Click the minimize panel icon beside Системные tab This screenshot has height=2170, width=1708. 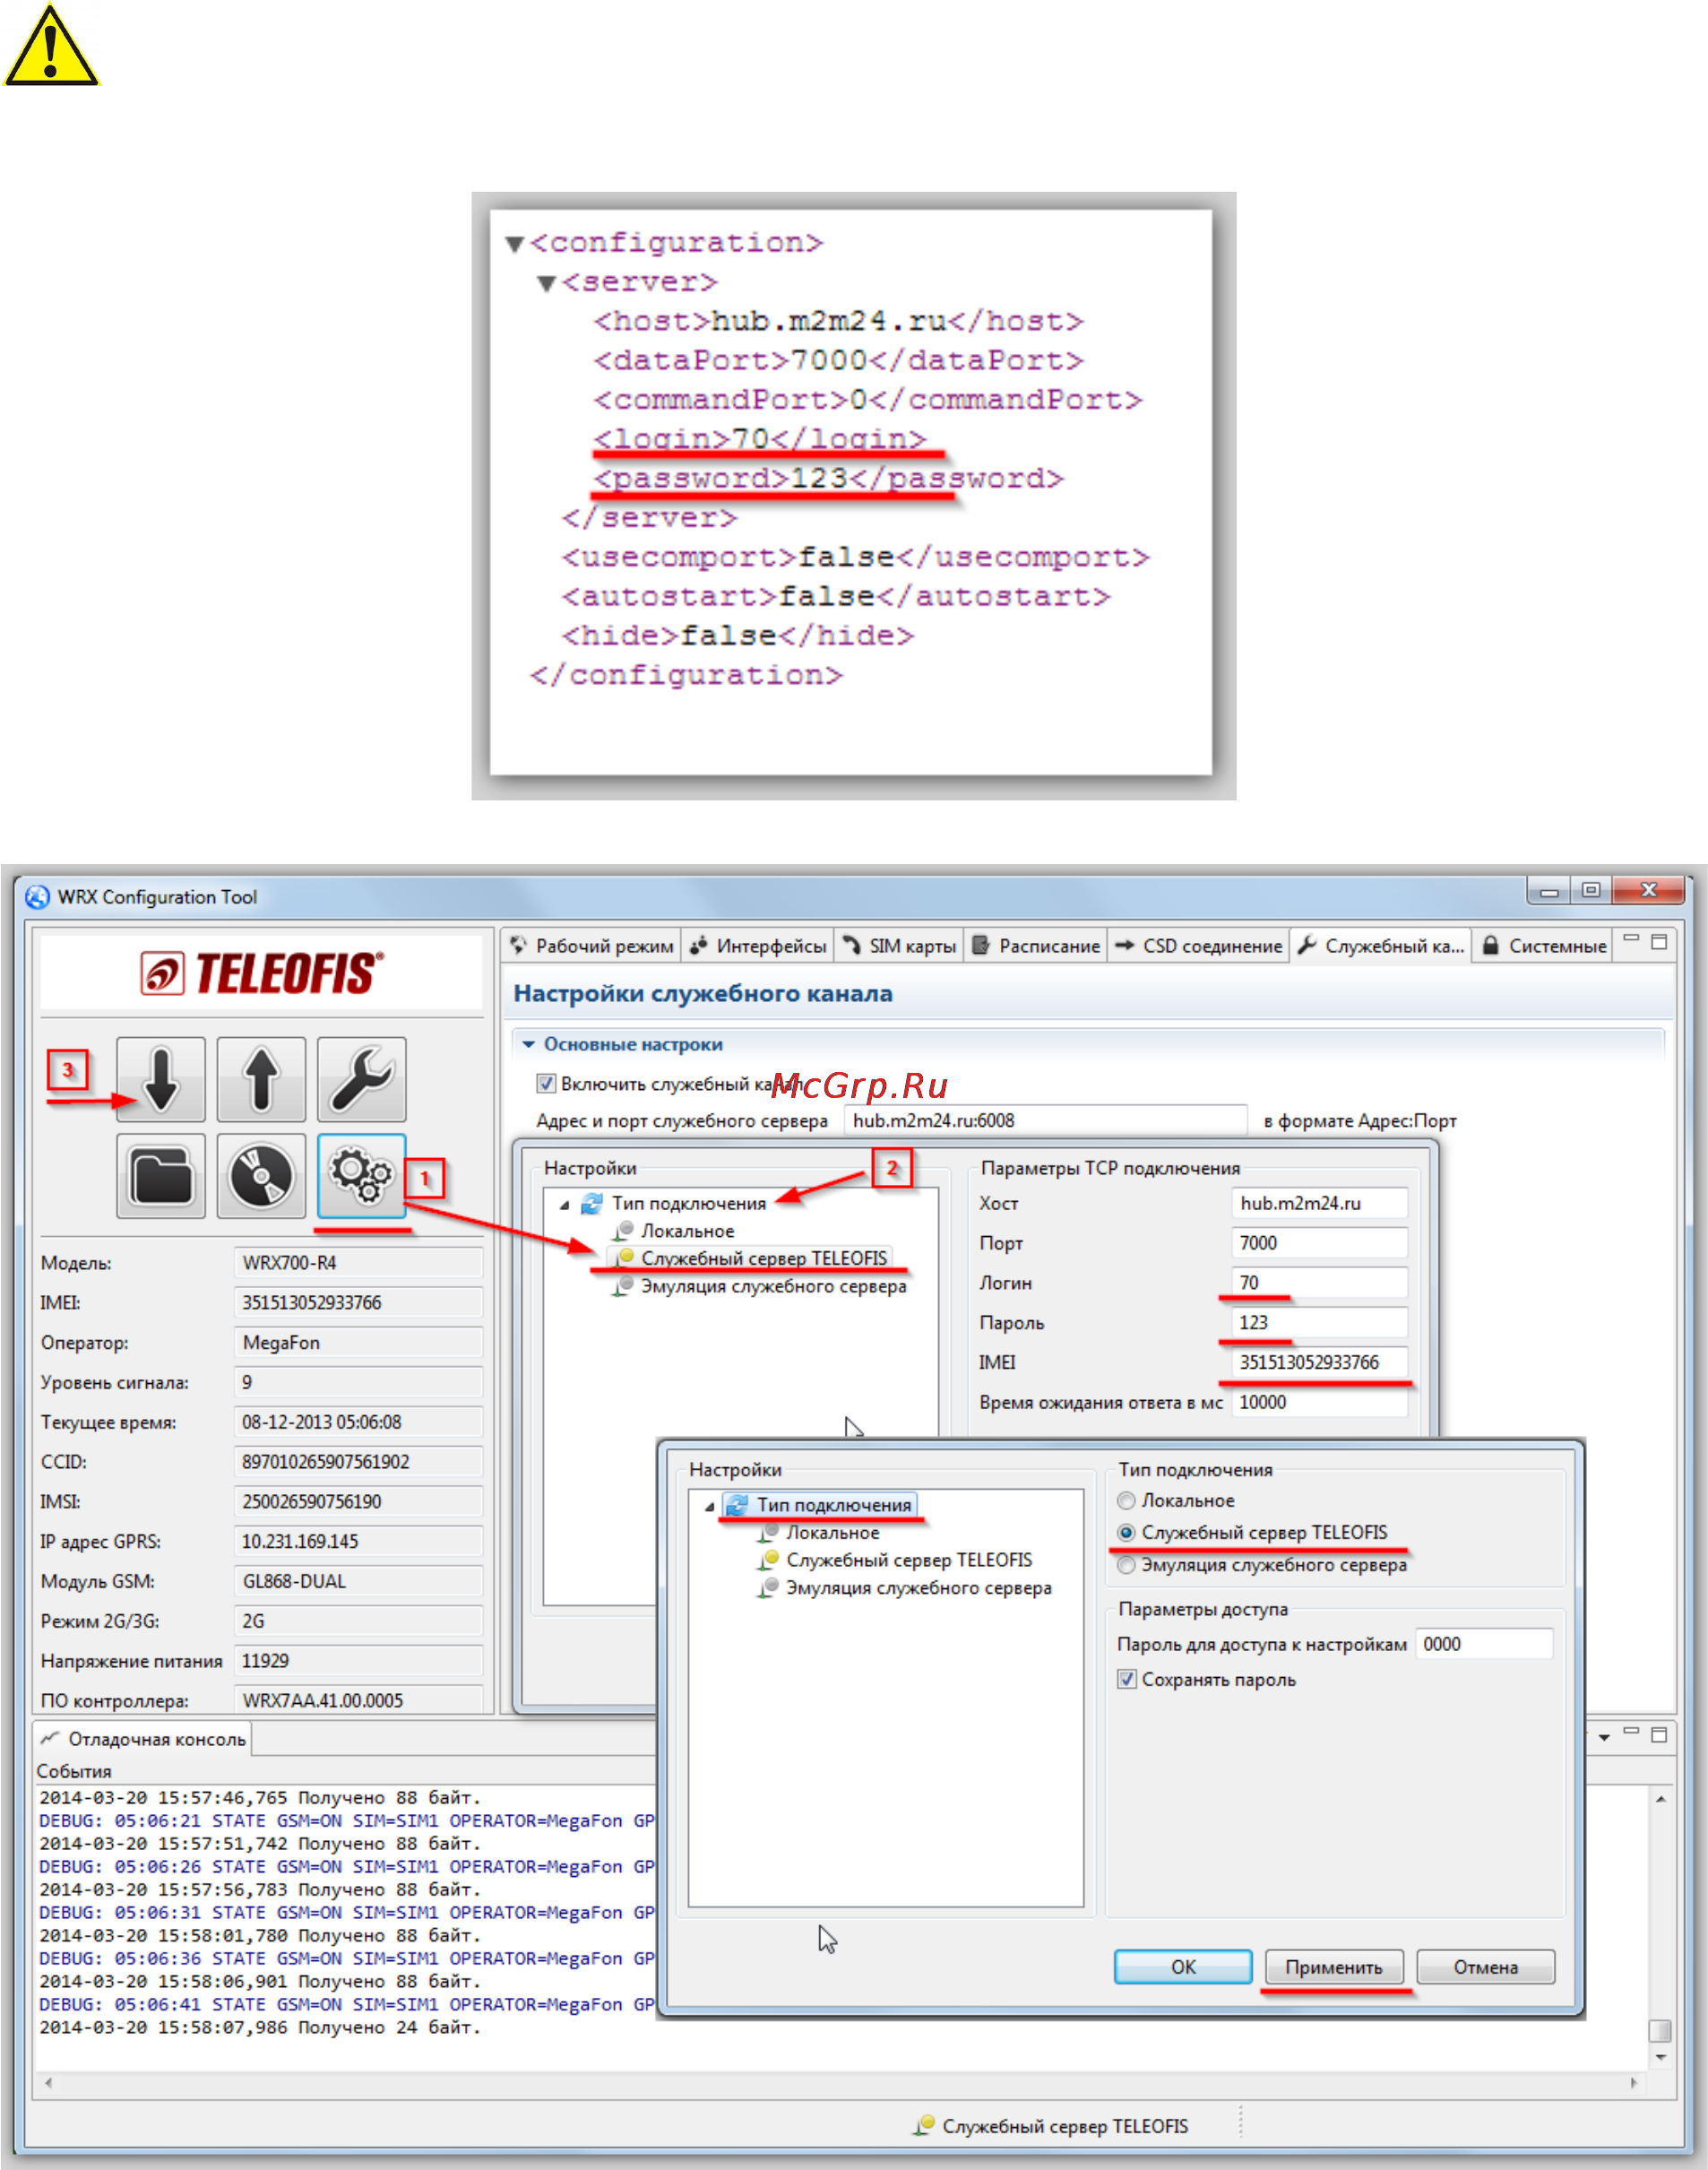click(x=1631, y=941)
